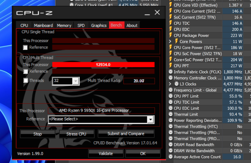Open the Threads count dropdown showing 32
Image resolution: width=251 pixels, height=163 pixels.
tap(75, 81)
